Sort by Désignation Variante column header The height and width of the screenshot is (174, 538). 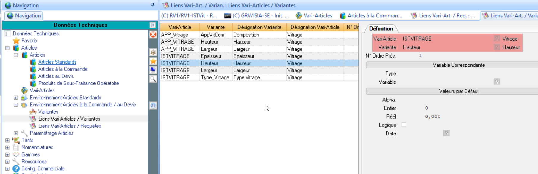[x=259, y=27]
